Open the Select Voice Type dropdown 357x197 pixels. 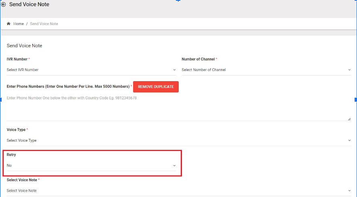click(x=179, y=140)
